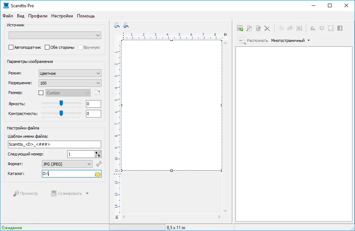Click the select-all checkmark page icon
This screenshot has width=355, height=231.
click(258, 28)
